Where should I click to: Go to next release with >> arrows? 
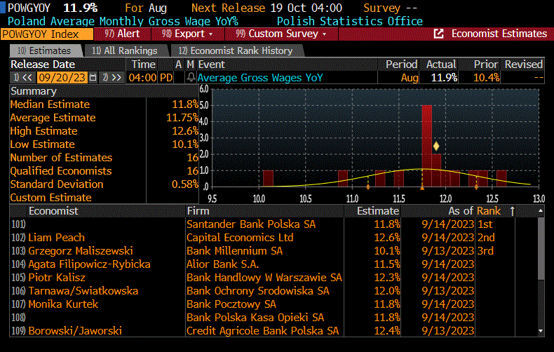point(112,77)
